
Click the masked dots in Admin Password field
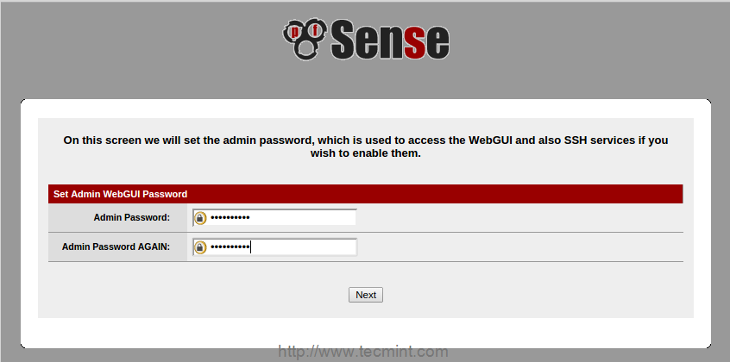230,218
